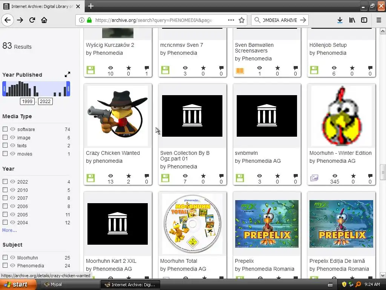Check the year 2010 filter checkbox
The image size is (386, 290).
5,190
